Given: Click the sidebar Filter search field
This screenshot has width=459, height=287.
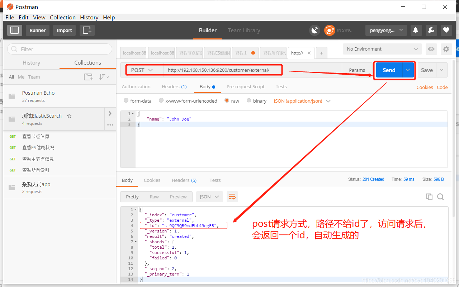Looking at the screenshot, I should click(x=60, y=49).
